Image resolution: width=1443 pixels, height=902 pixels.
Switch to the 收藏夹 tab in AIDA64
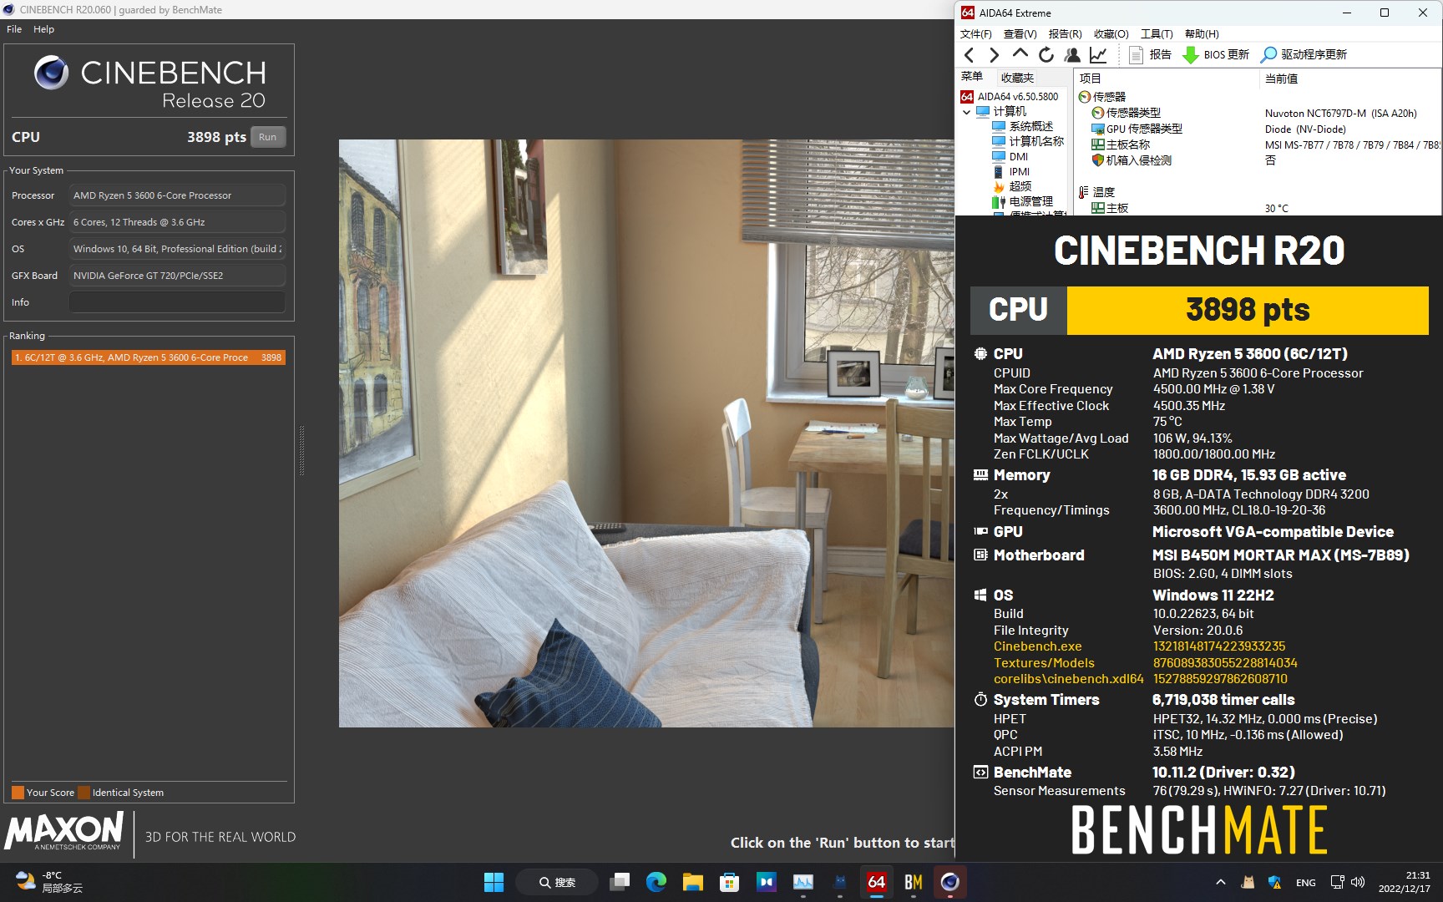[1017, 78]
